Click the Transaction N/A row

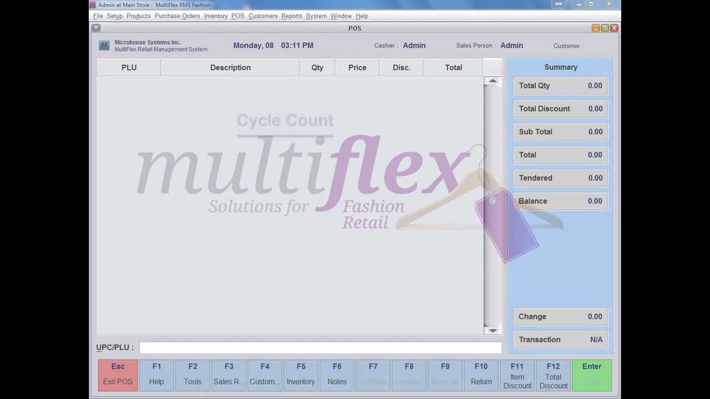point(561,340)
